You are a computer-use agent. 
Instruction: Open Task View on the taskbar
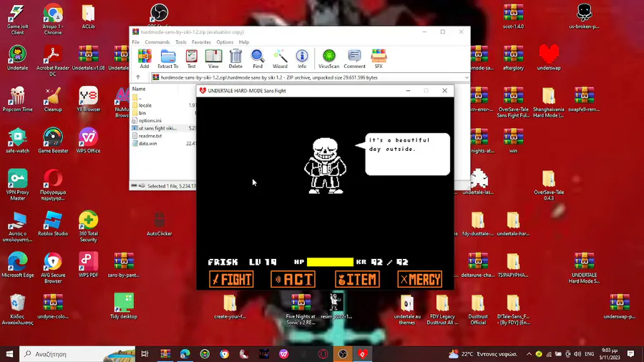(145, 354)
